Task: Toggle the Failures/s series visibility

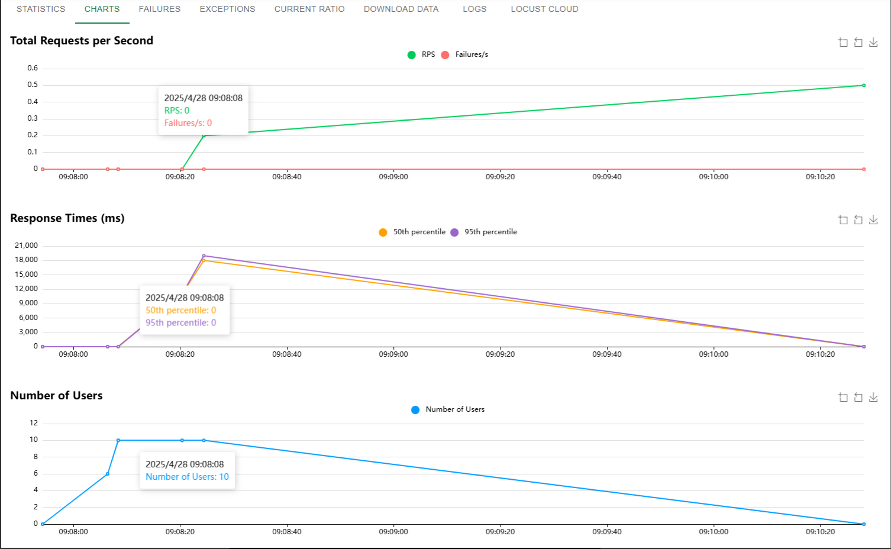Action: [x=464, y=54]
